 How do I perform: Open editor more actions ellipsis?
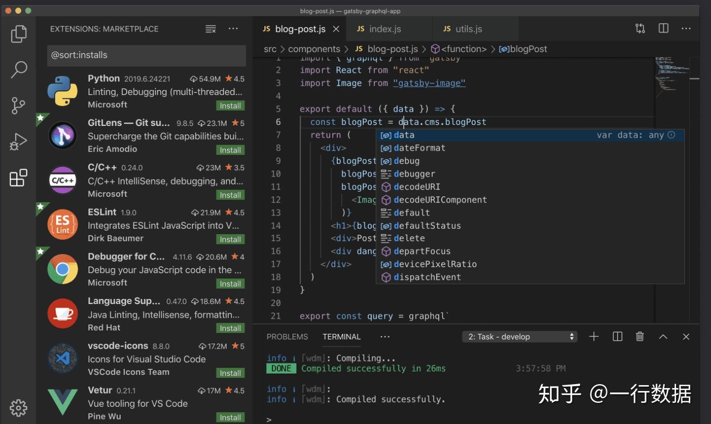pos(686,29)
